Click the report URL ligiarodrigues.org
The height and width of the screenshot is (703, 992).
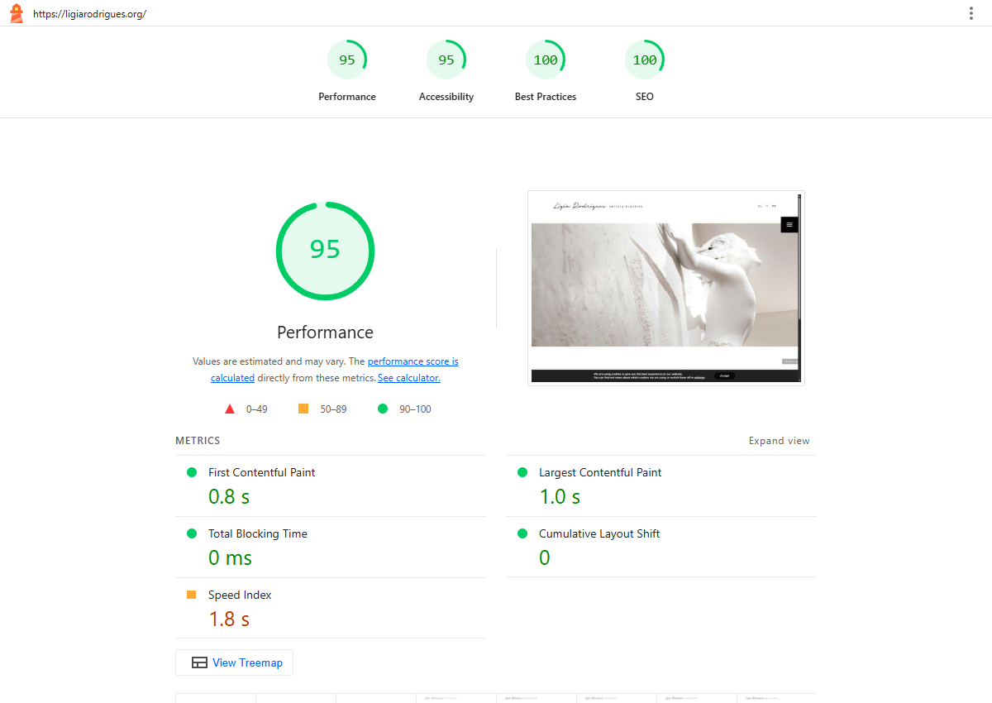(89, 14)
